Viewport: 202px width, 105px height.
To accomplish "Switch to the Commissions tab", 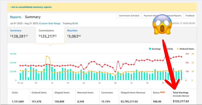I will 50,35.
